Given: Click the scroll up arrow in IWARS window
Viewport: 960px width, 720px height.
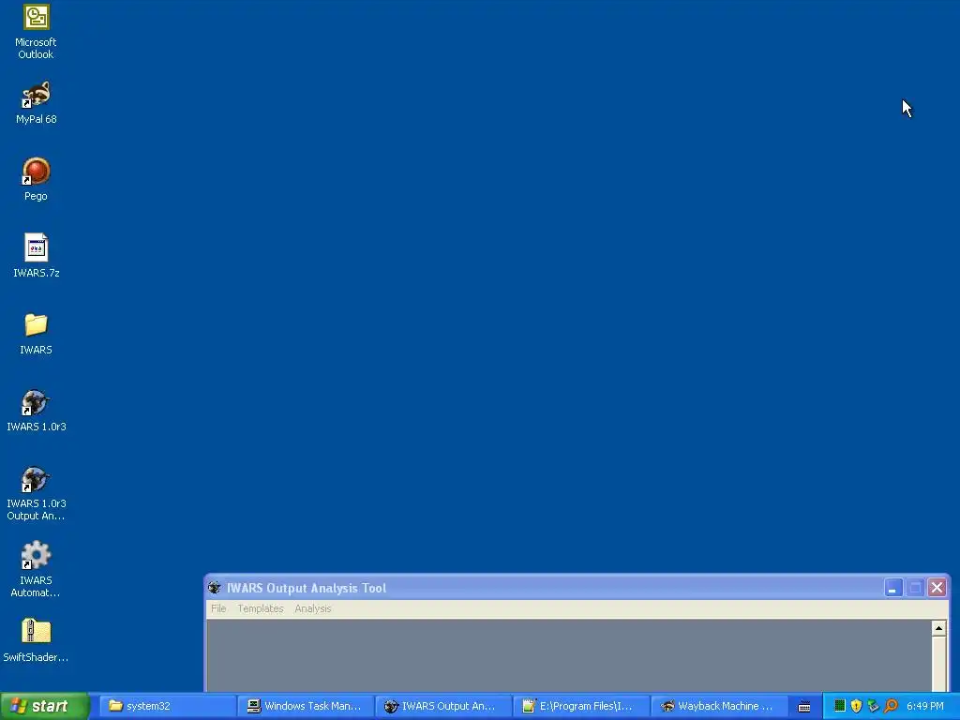Looking at the screenshot, I should (x=938, y=628).
